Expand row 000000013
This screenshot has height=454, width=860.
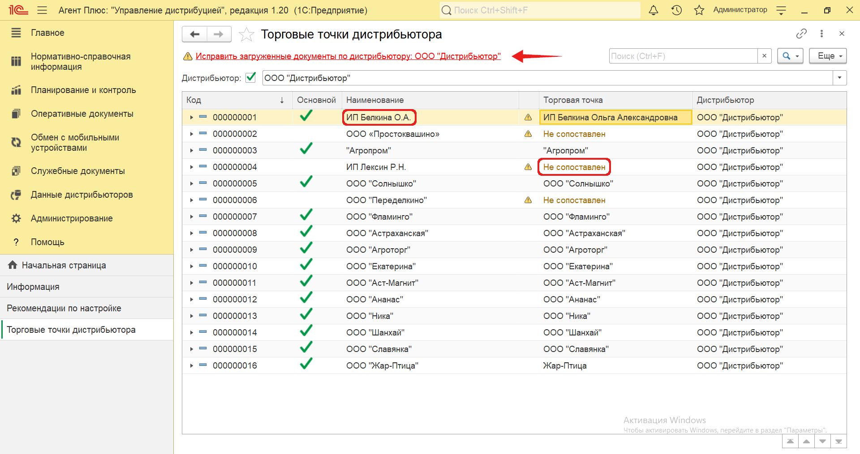[191, 316]
